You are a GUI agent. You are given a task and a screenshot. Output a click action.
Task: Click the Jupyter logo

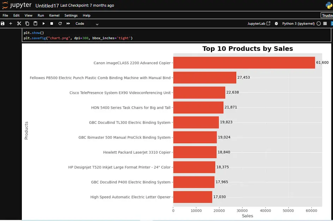[x=17, y=5]
